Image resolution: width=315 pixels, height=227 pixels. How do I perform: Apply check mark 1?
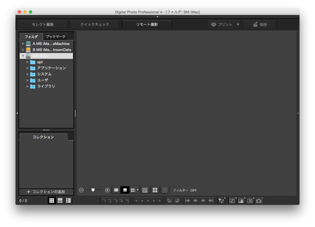click(104, 201)
